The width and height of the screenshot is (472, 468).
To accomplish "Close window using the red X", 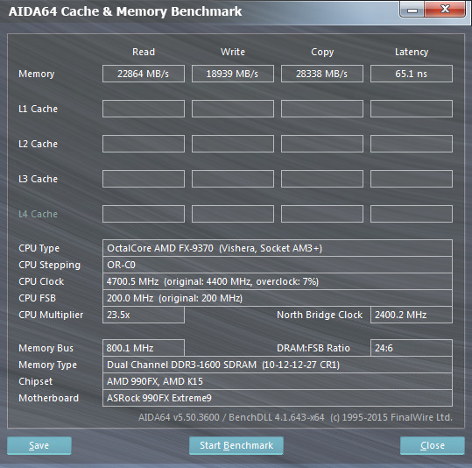I will pos(445,9).
